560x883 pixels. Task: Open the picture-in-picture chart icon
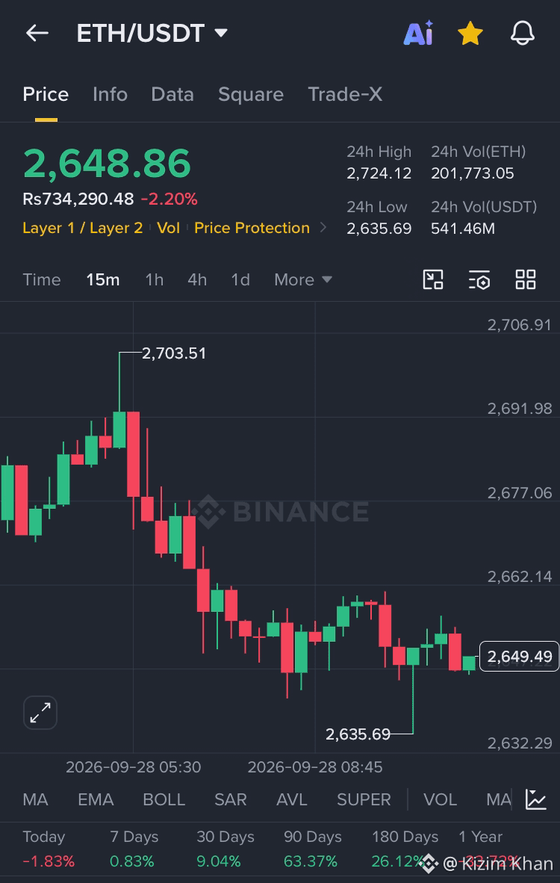pos(433,279)
